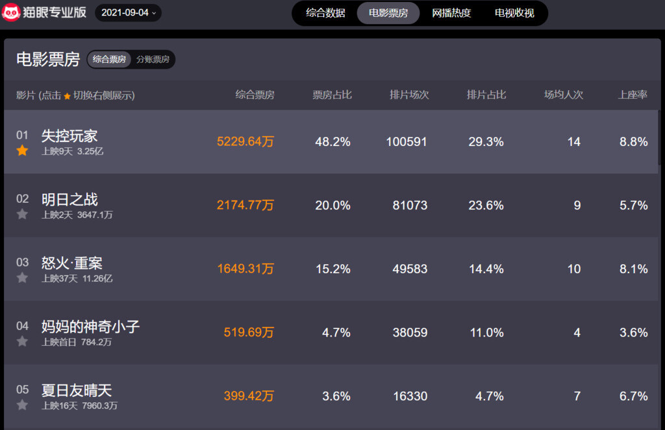Click the star icon under 妈妈的神奇小子
This screenshot has width=665, height=430.
point(22,341)
